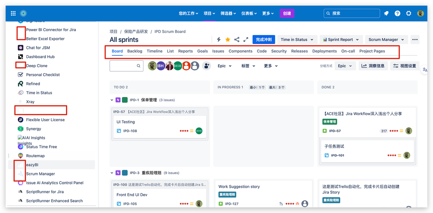Switch to the Releases tab

point(300,51)
